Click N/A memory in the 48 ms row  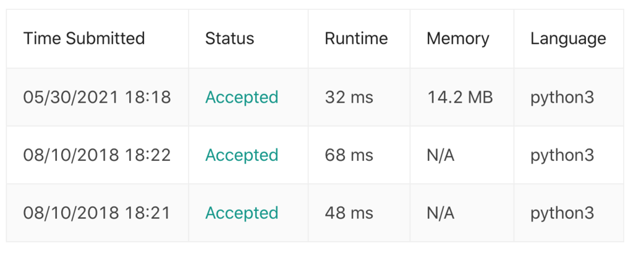coord(440,213)
